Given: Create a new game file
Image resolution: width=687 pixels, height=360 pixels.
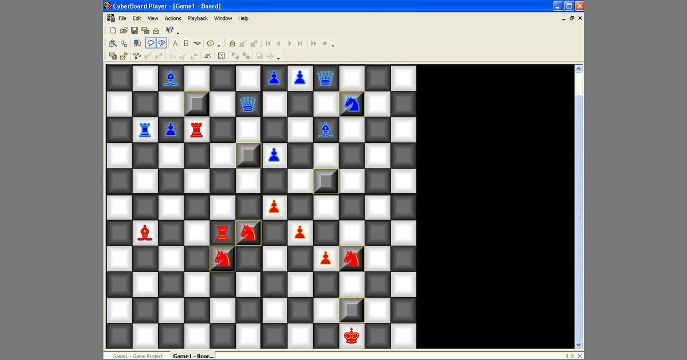Looking at the screenshot, I should pyautogui.click(x=113, y=30).
